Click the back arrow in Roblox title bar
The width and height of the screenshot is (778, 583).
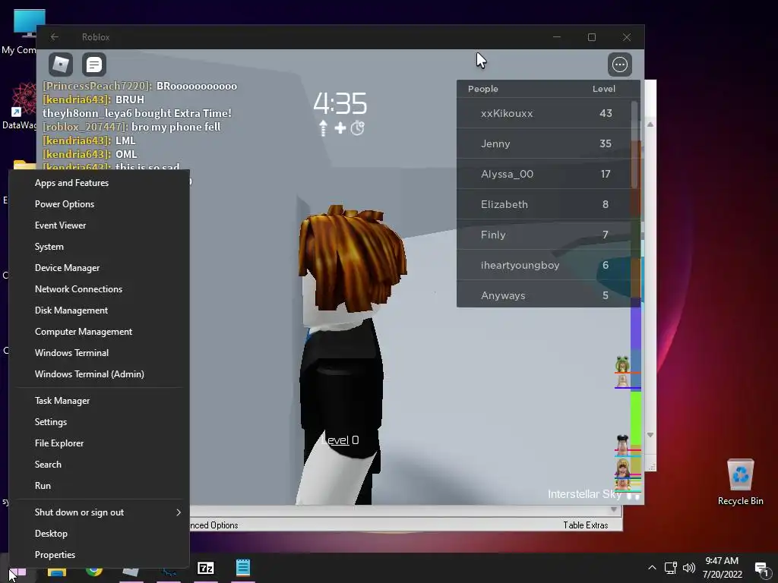tap(54, 37)
